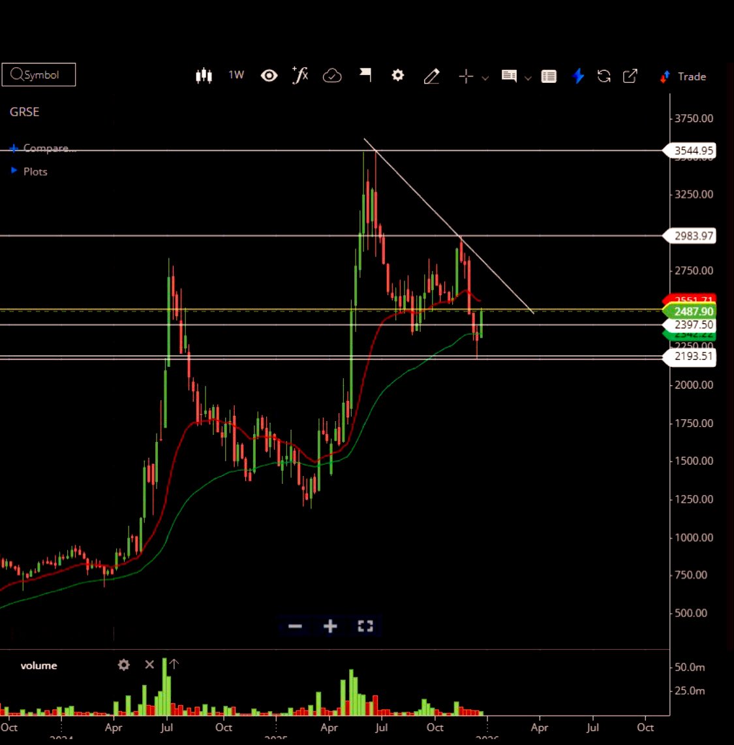Open the fx indicators menu
This screenshot has width=734, height=745.
(300, 75)
